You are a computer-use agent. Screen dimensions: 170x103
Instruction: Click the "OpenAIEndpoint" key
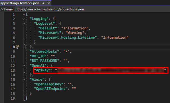(x=51, y=89)
